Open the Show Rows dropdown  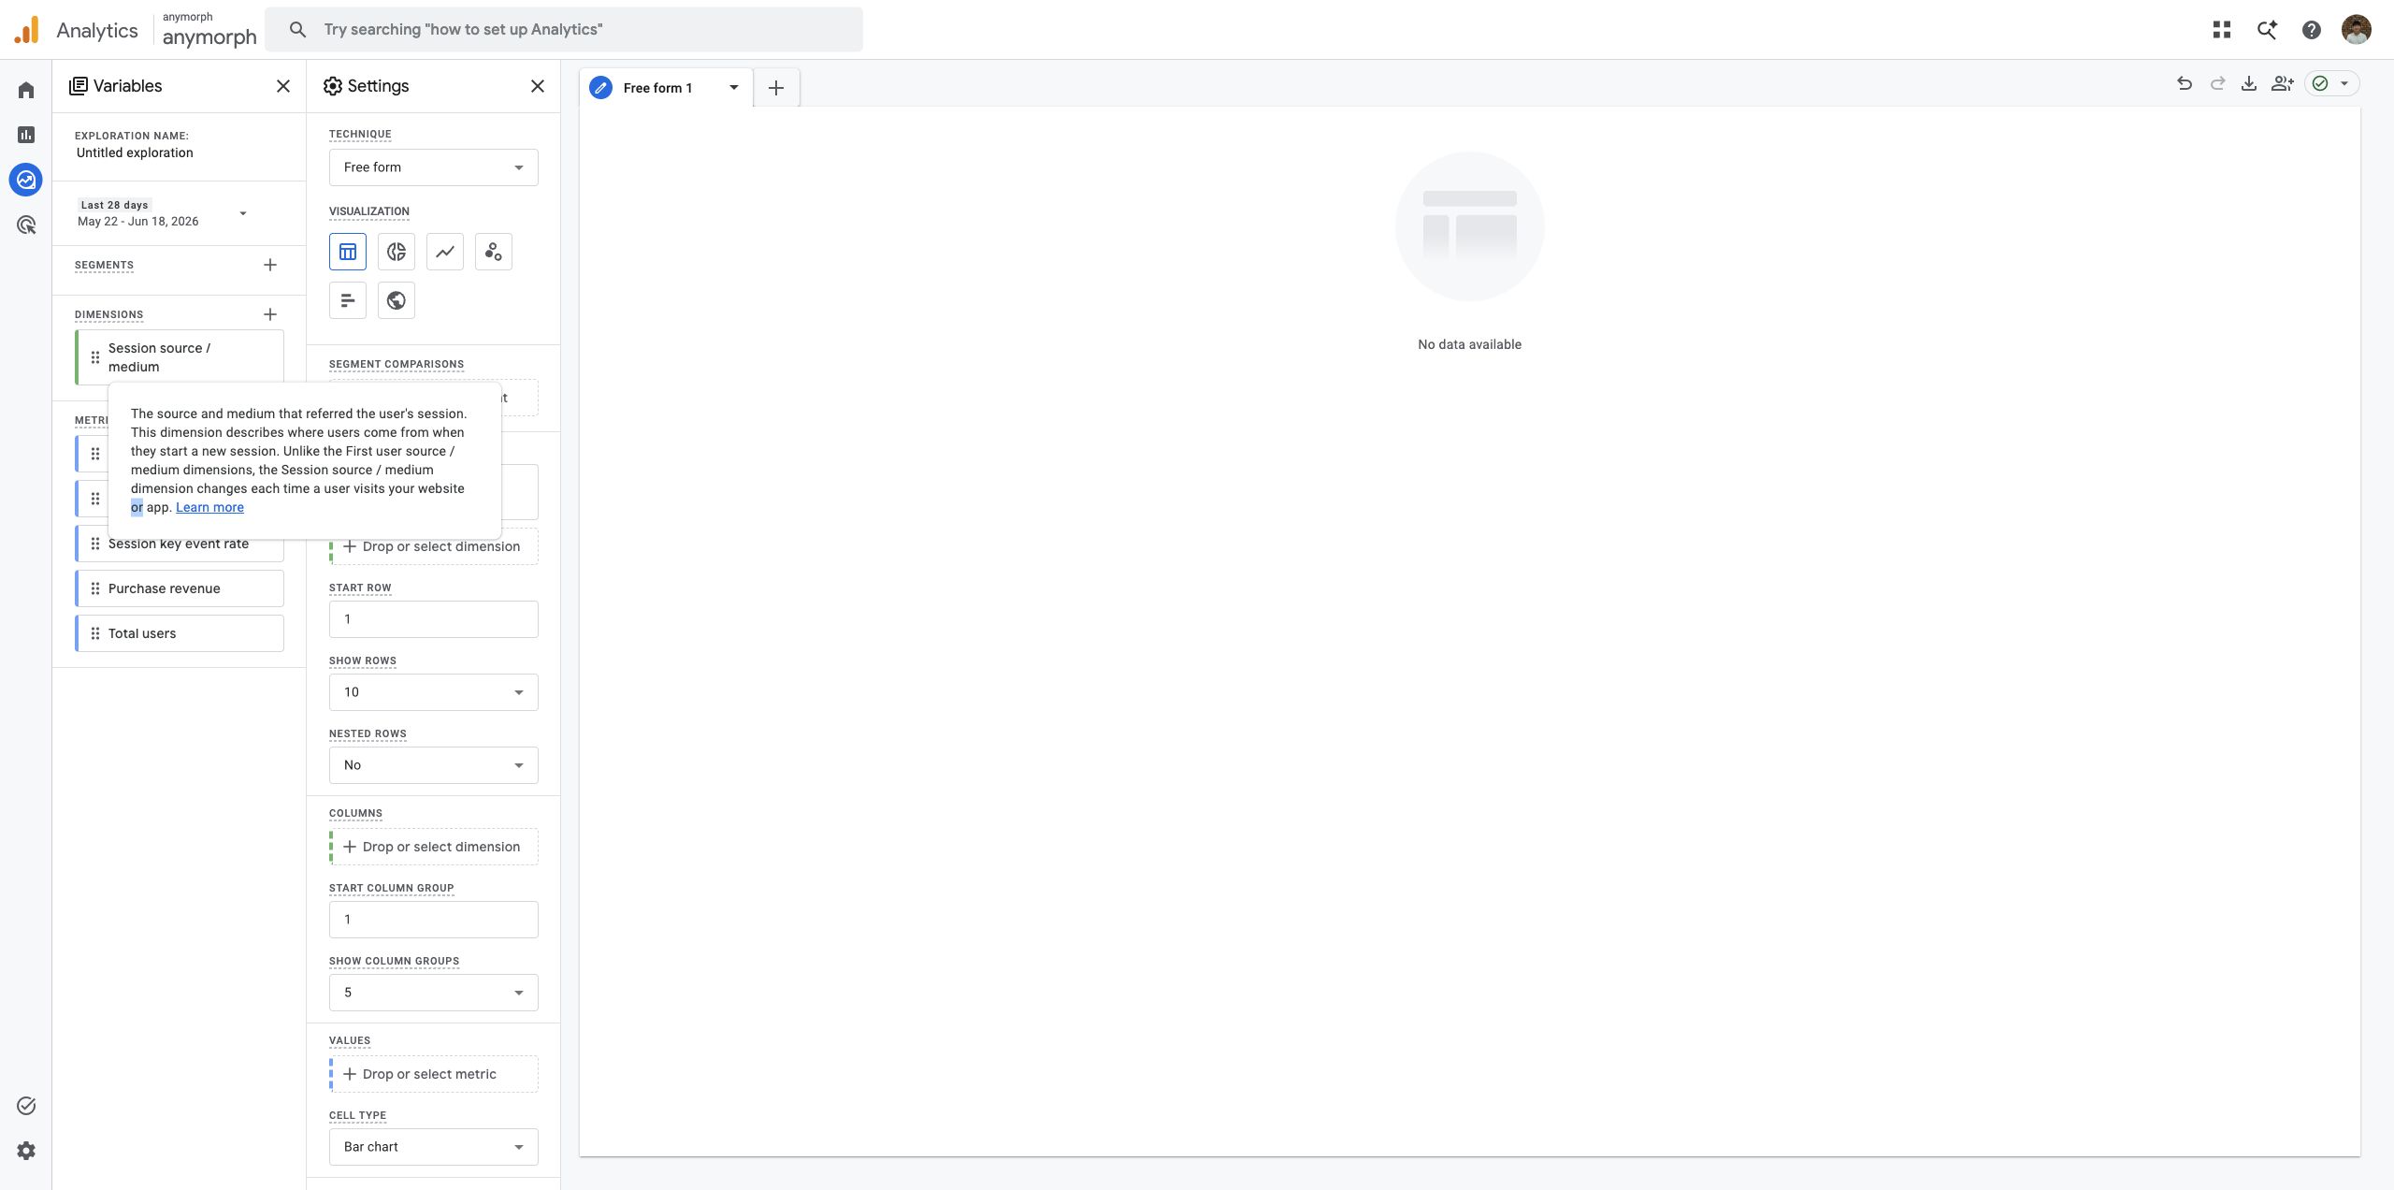click(434, 692)
